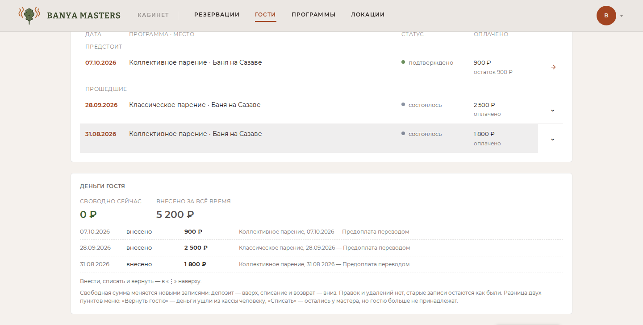Screen dimensions: 643x325
Task: Click the "остаток 900 ₽" remaining balance text
Action: coord(493,72)
